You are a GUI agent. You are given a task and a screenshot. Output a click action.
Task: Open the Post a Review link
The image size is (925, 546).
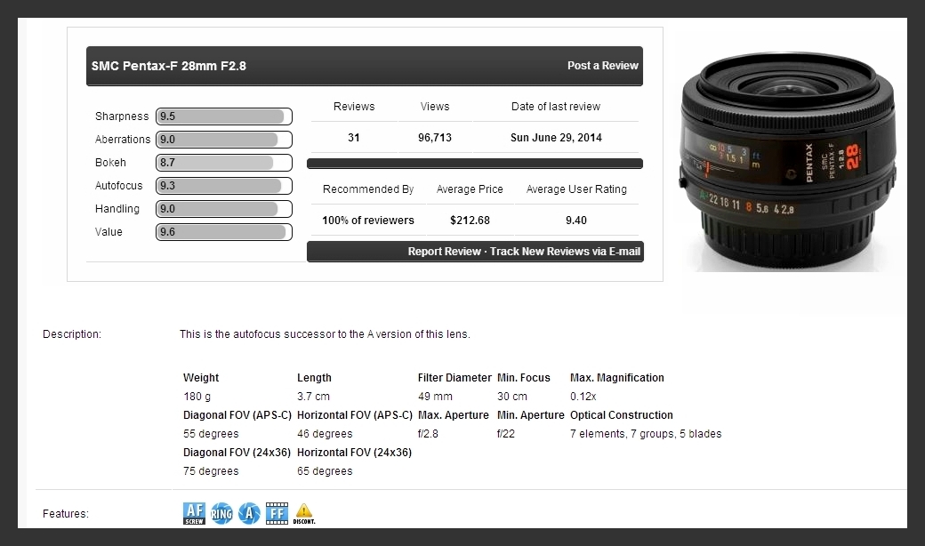click(602, 66)
